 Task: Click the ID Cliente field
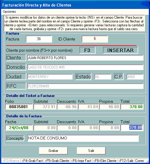tap(95, 39)
